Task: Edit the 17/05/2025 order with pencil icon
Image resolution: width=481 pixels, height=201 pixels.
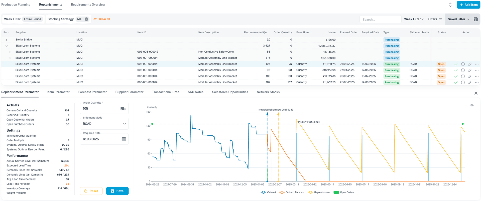Action: coord(470,70)
